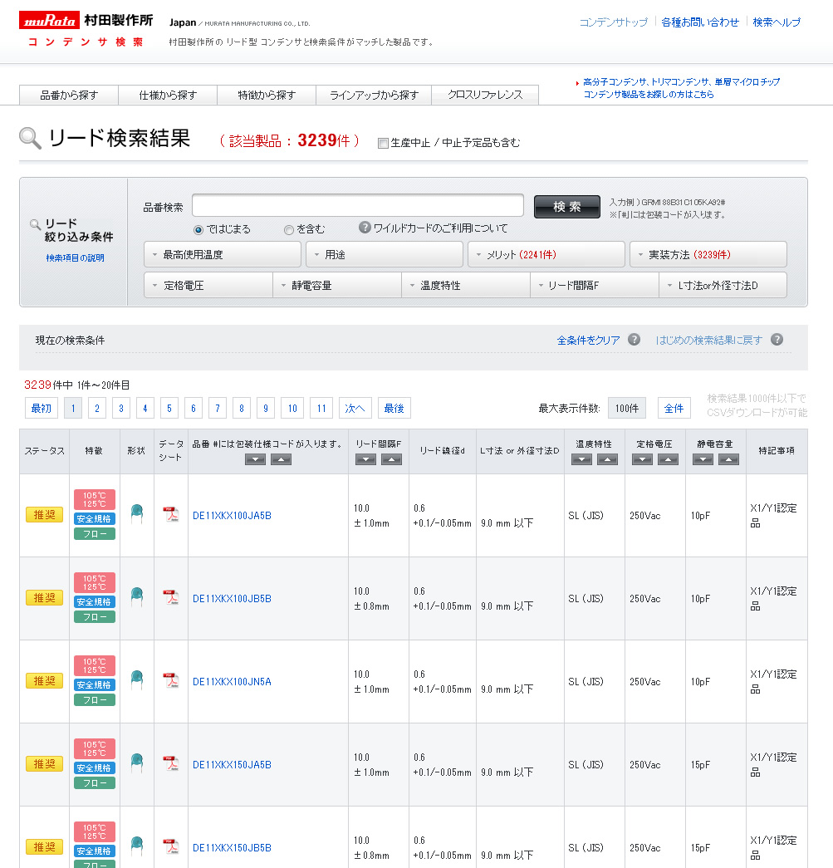Click help icon next to 全条件をクリア
Image resolution: width=833 pixels, height=868 pixels.
[634, 340]
